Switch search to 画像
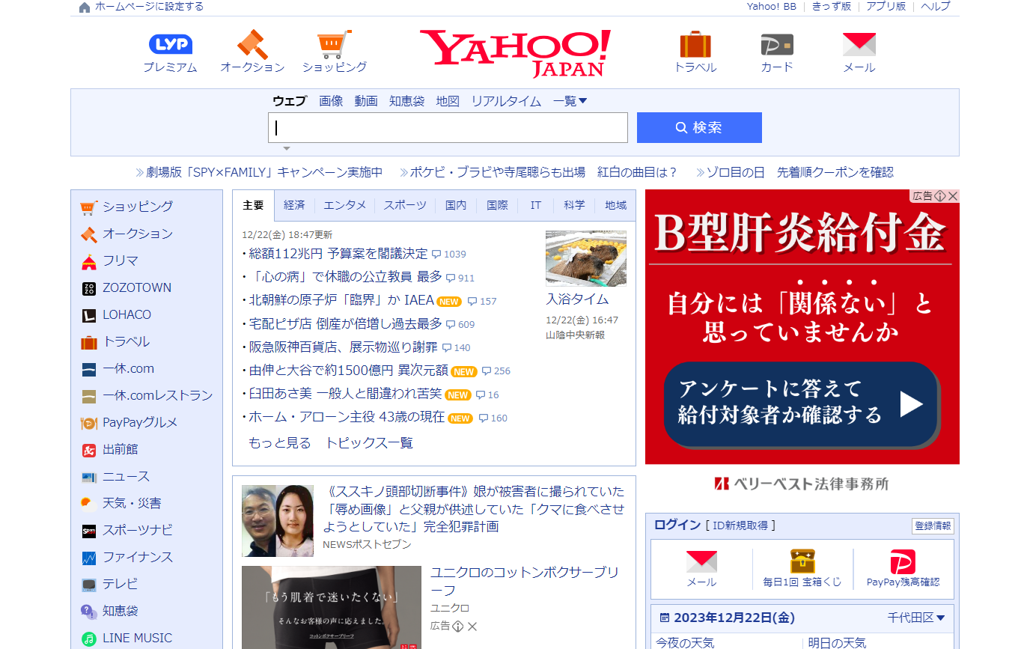This screenshot has width=1030, height=649. 331,101
